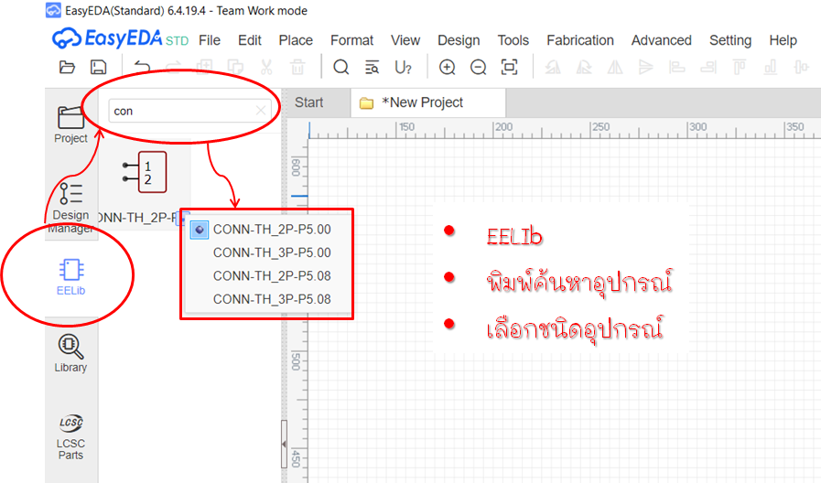Open the Library sidebar panel
The width and height of the screenshot is (821, 483).
[x=70, y=353]
